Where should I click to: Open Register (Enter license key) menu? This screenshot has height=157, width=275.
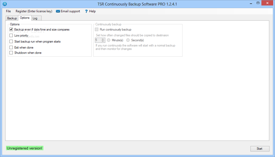34,11
